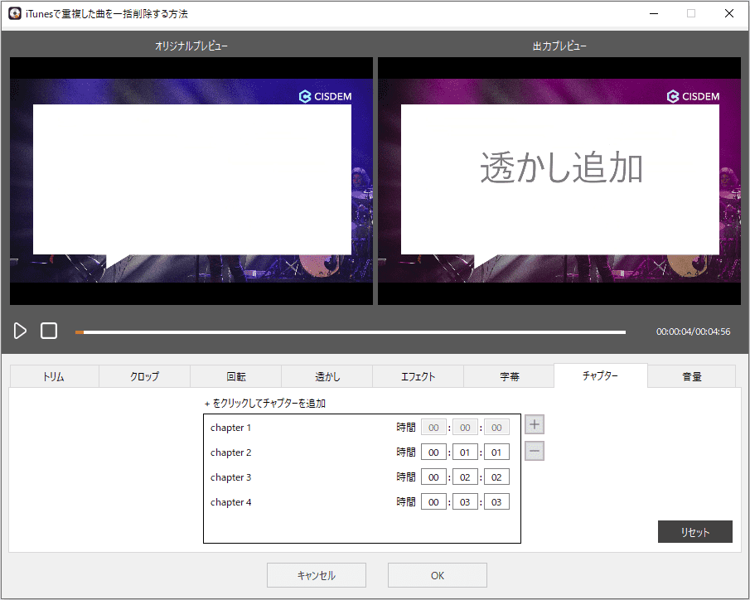Select the 回転 tab
This screenshot has height=600, width=750.
click(236, 376)
